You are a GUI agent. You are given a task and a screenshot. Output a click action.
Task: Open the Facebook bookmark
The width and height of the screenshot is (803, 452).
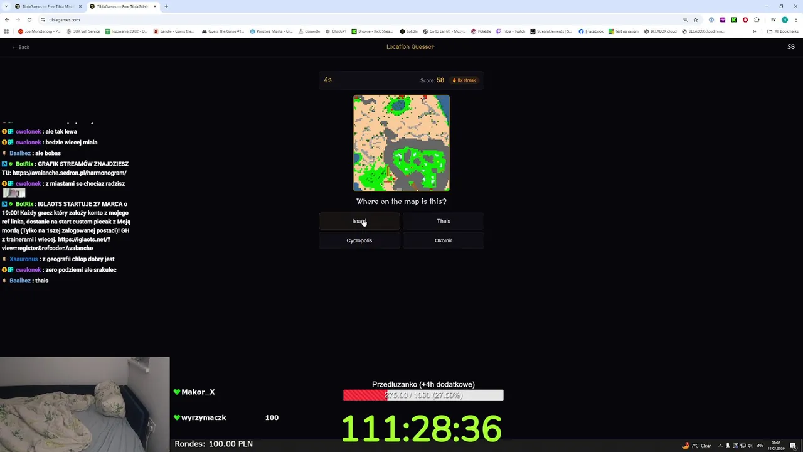(x=591, y=31)
